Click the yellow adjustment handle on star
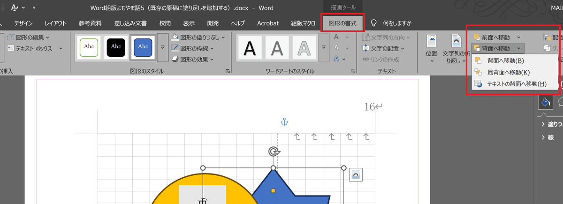 pos(273,190)
